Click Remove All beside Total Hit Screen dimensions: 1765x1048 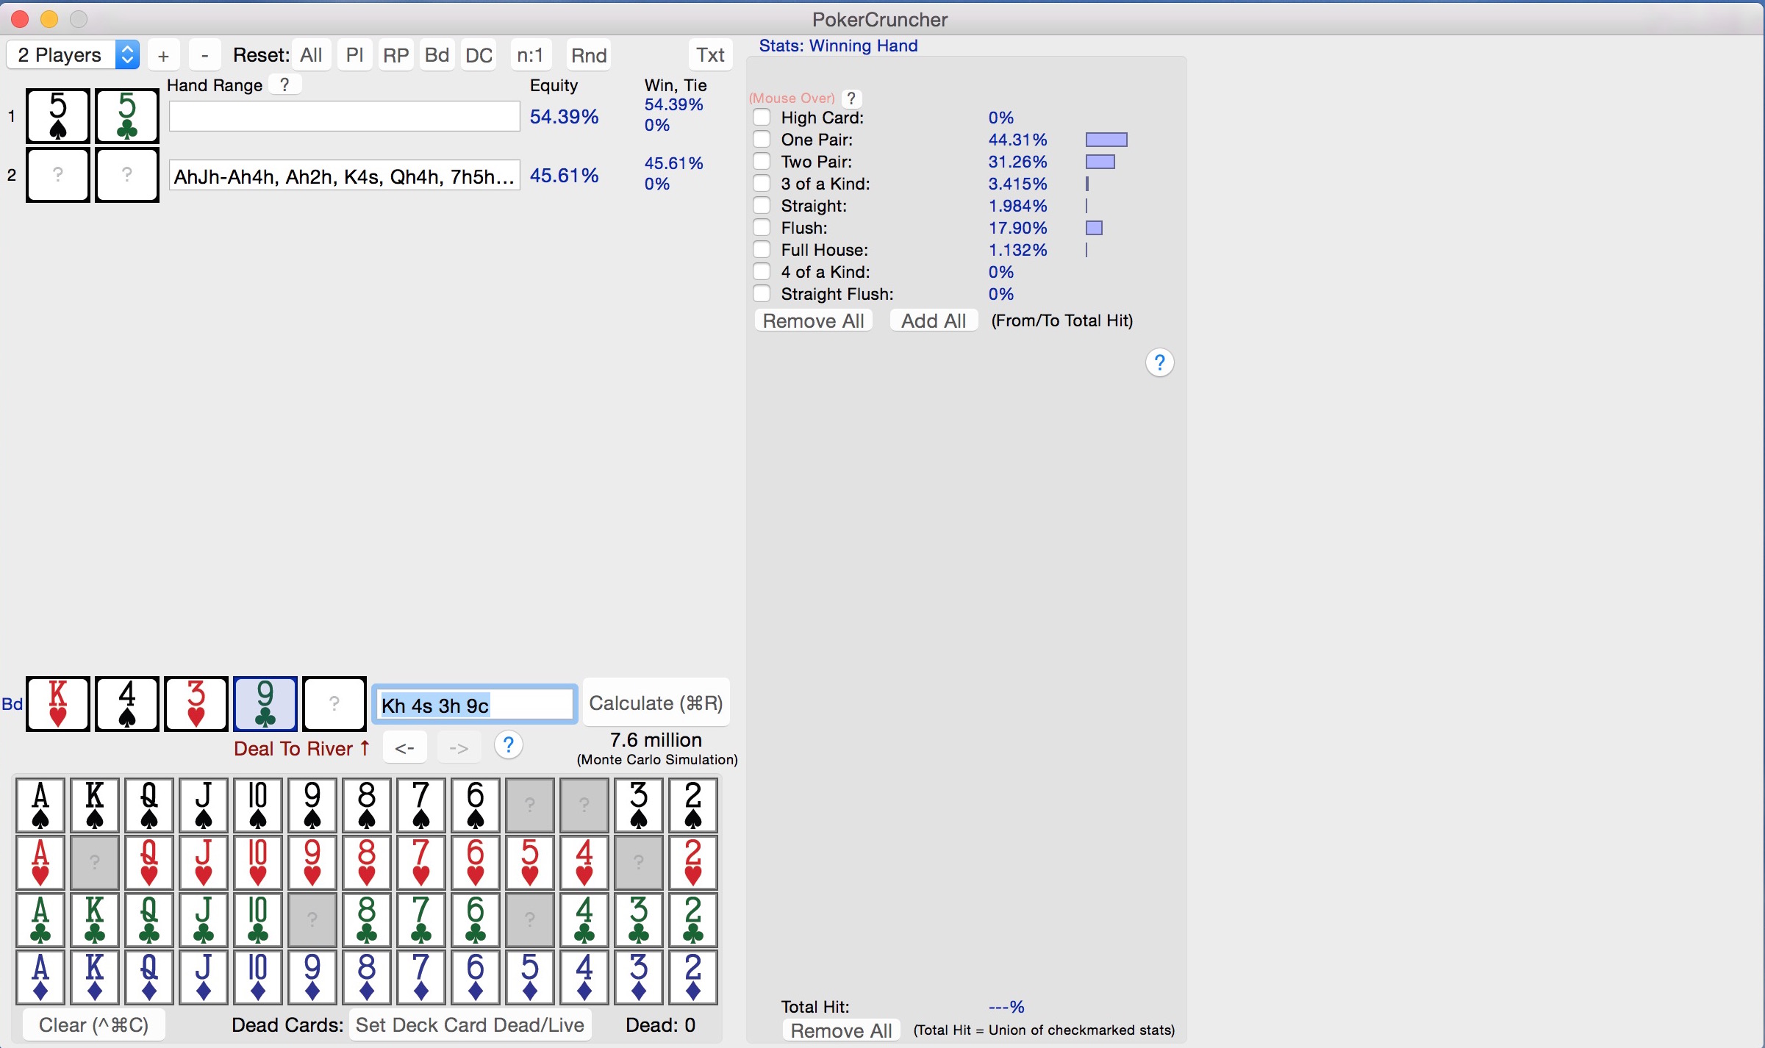(x=841, y=1030)
